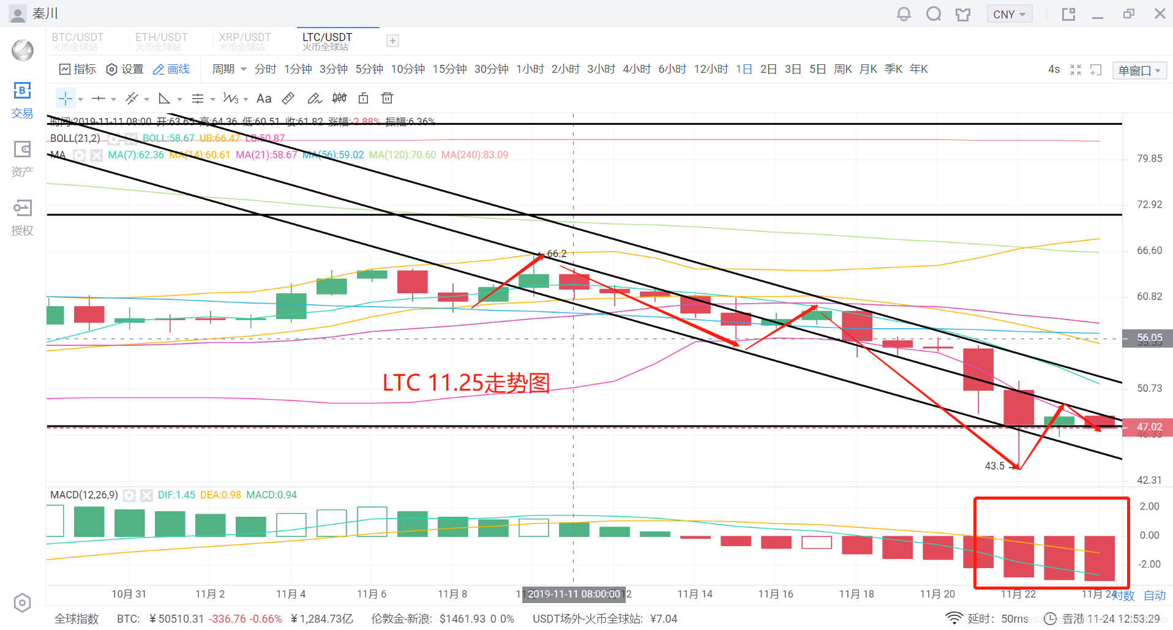Expand the horizontal line tool dropdown arrow
The image size is (1173, 630).
(x=113, y=99)
